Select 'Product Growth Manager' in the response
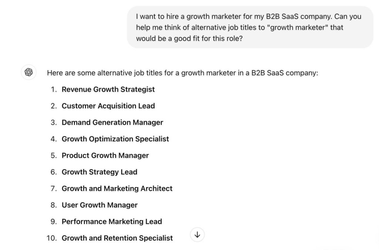Screen dimensions: 379x250 105,156
